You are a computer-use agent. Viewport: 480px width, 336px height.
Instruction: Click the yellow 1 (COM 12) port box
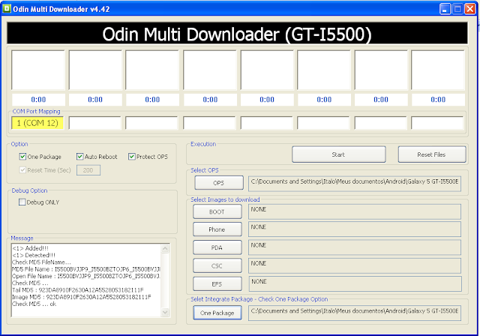pos(37,123)
